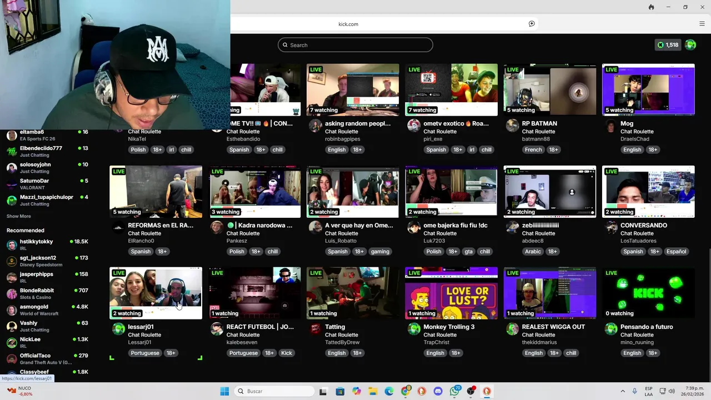Click the browser flame icon in title bar
This screenshot has width=711, height=400.
(x=651, y=7)
